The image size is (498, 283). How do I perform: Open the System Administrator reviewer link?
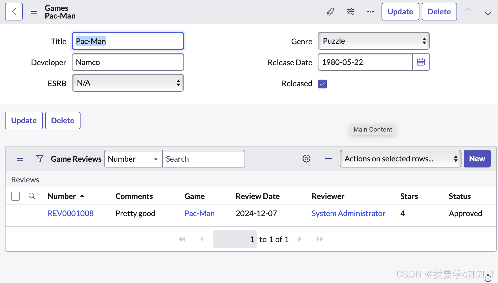(348, 213)
